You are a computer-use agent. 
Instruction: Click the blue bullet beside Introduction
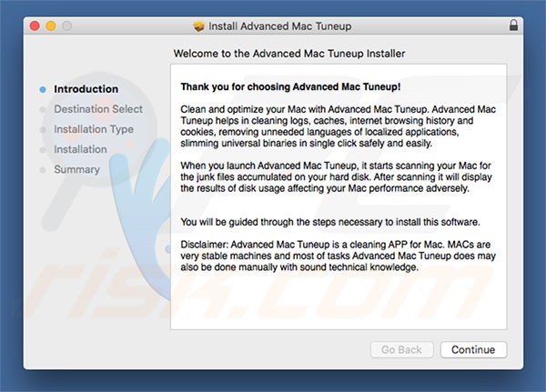point(43,89)
